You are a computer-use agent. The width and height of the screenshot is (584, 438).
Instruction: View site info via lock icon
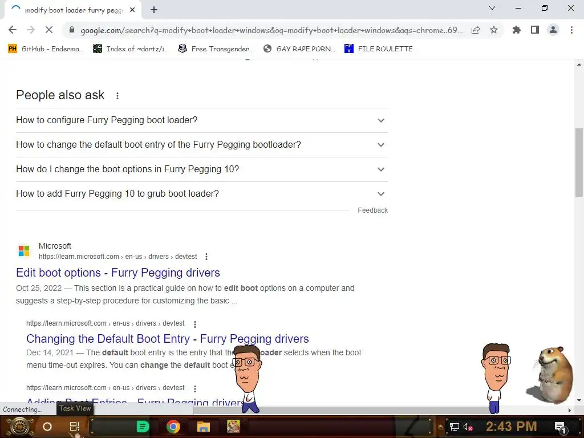[x=71, y=30]
